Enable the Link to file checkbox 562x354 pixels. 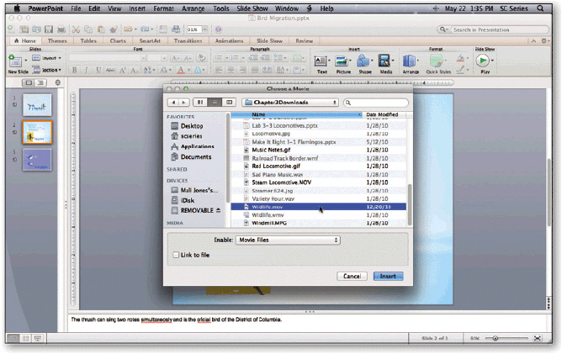pyautogui.click(x=176, y=255)
